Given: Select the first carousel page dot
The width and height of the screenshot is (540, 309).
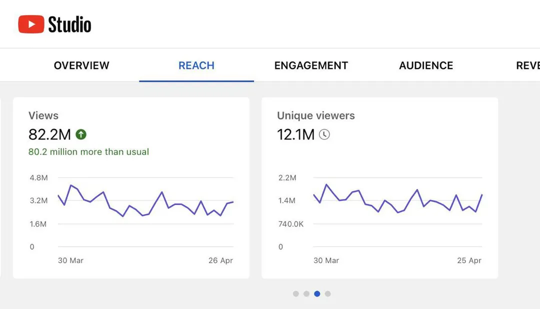Looking at the screenshot, I should coord(296,294).
